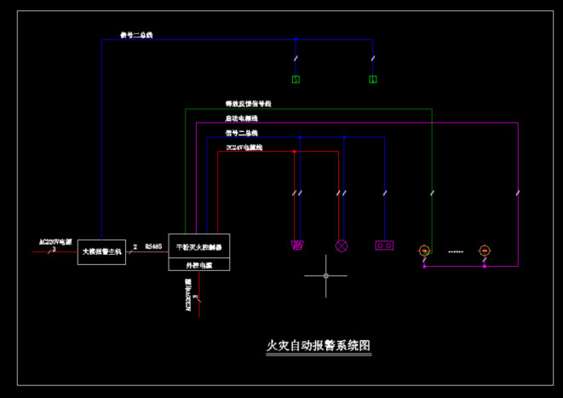This screenshot has width=563, height=398.
Task: Select the left green detector symbol
Action: pos(296,79)
